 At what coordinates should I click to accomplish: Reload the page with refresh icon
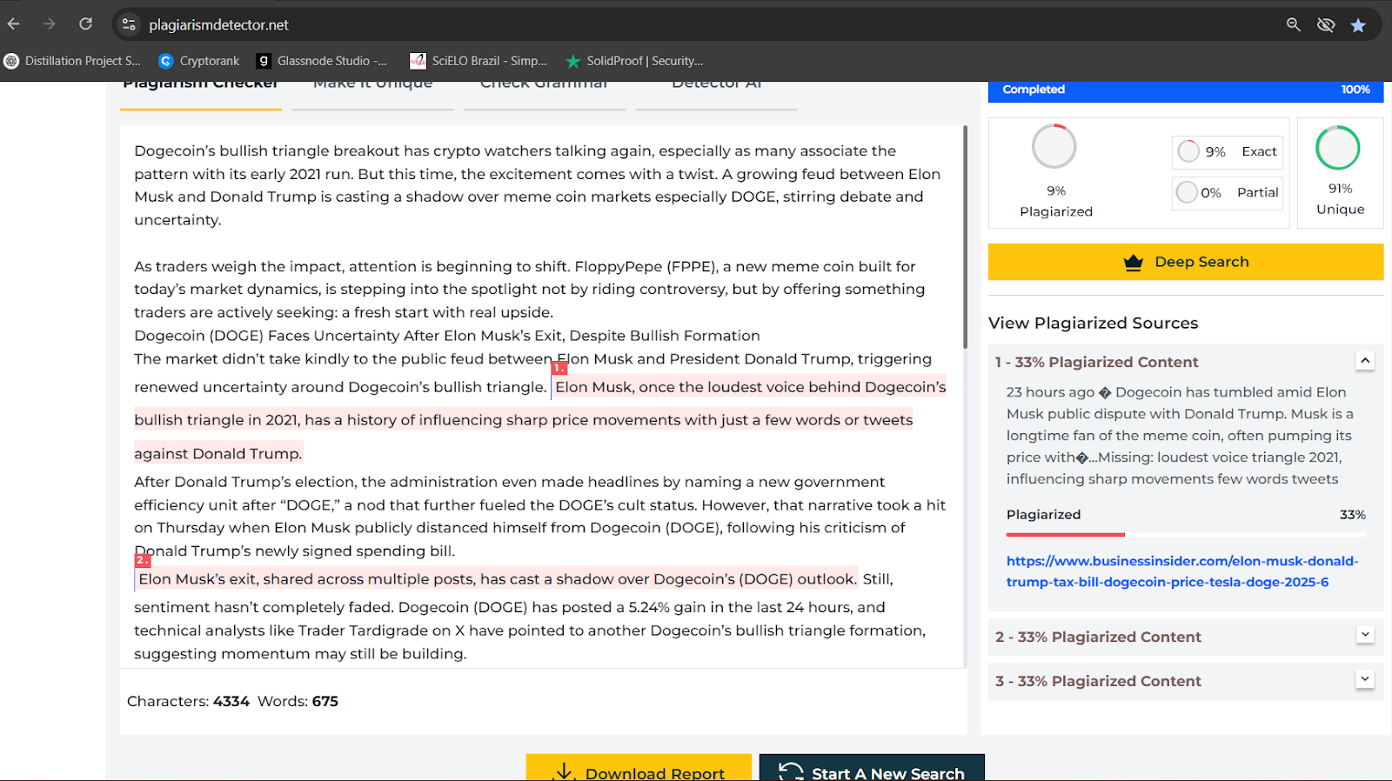click(x=85, y=24)
